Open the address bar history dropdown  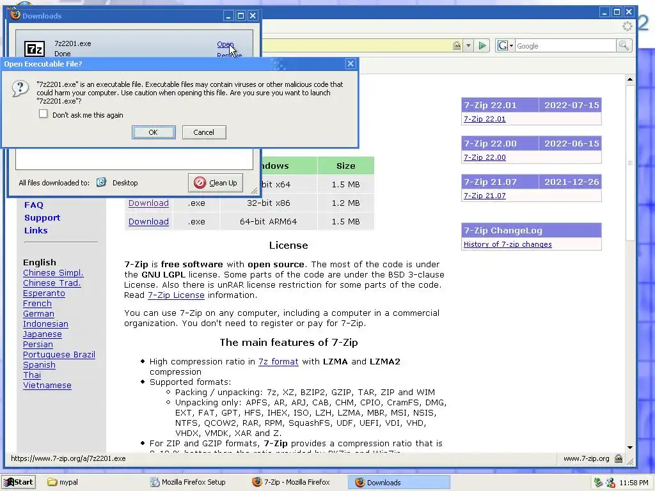(468, 45)
